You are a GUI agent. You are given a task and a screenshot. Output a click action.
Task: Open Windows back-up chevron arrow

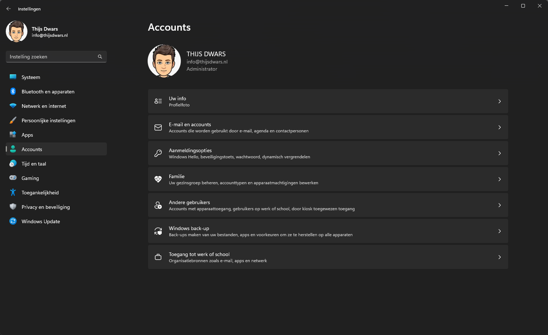(499, 231)
